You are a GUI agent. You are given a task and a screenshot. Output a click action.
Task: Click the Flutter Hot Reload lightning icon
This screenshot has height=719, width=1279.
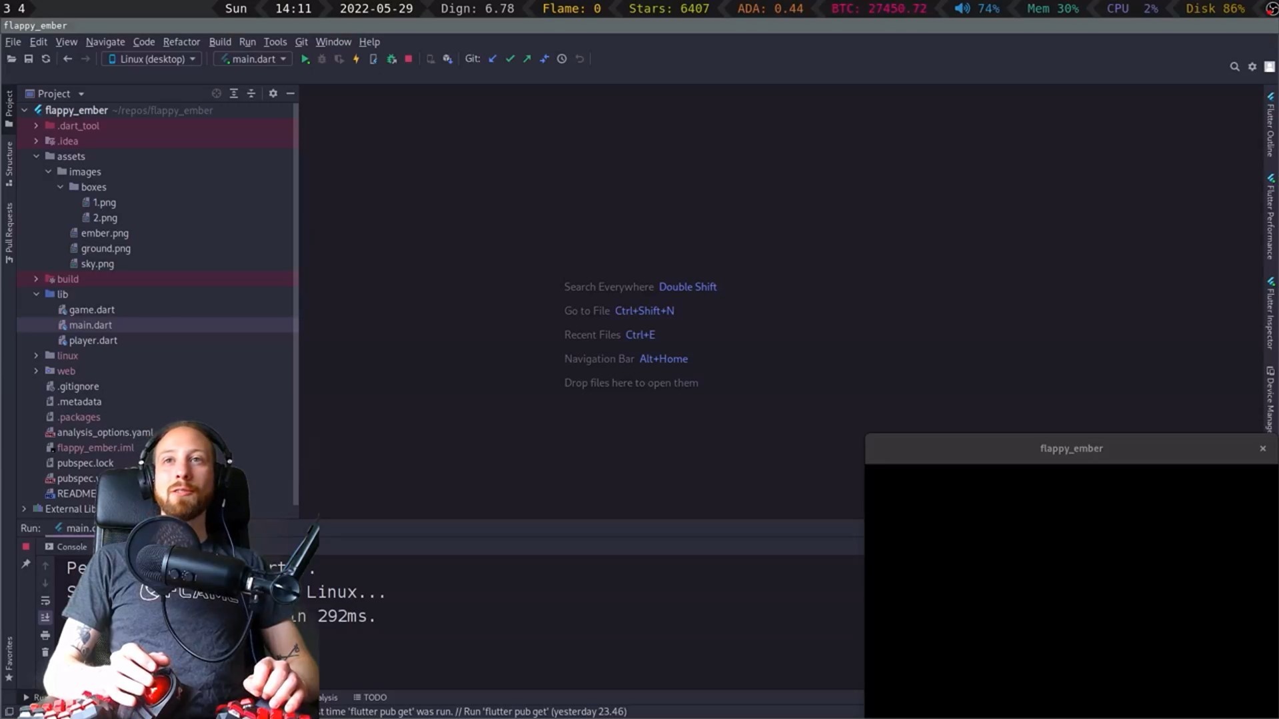pos(356,59)
